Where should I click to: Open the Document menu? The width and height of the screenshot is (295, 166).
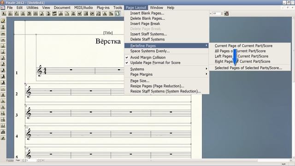pos(62,8)
